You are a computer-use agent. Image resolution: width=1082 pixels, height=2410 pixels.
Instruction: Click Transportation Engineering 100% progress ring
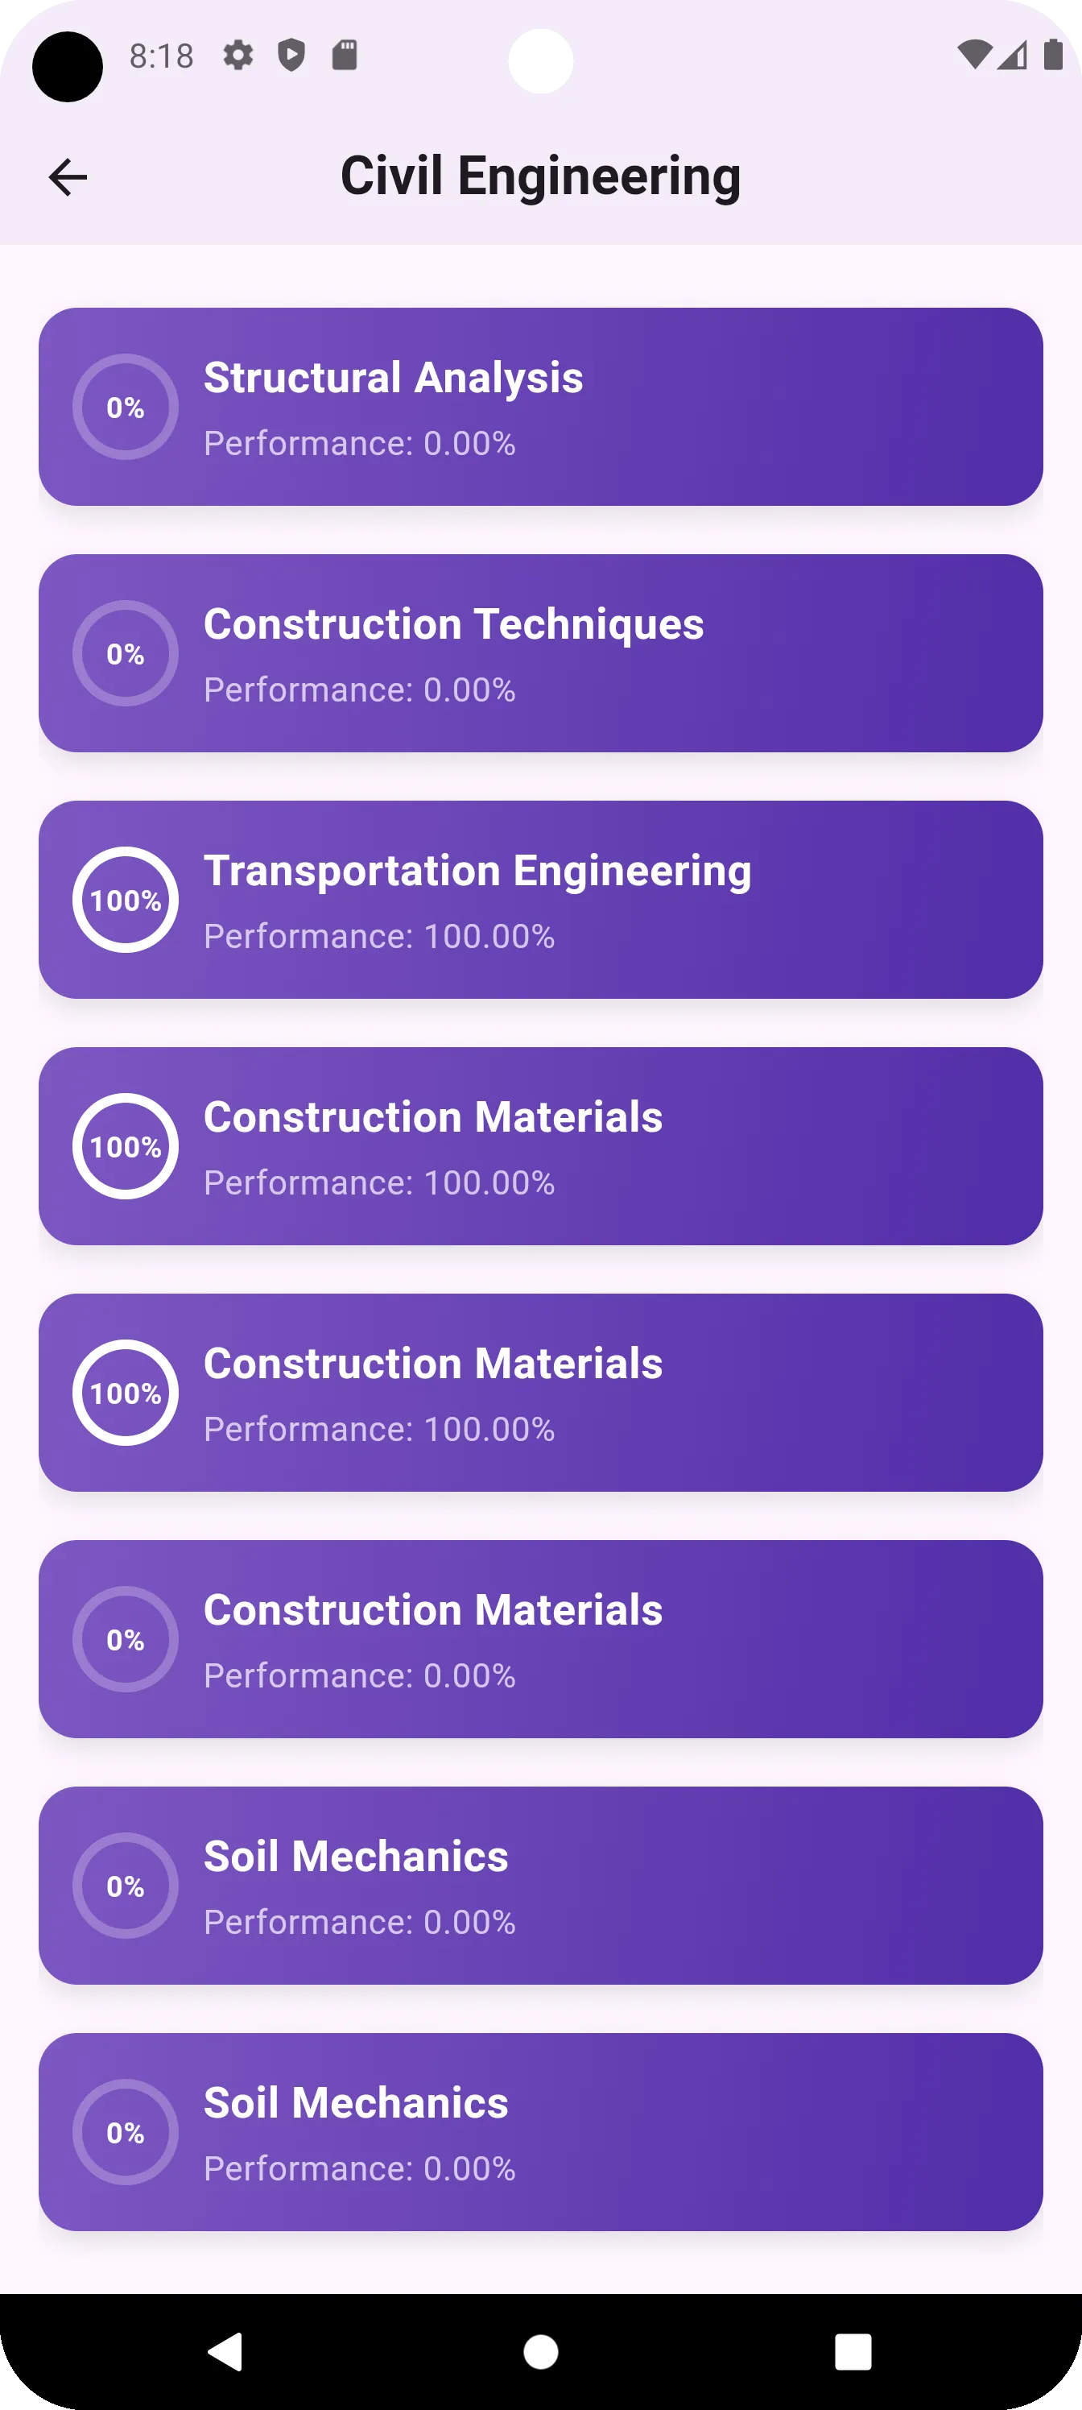point(126,900)
